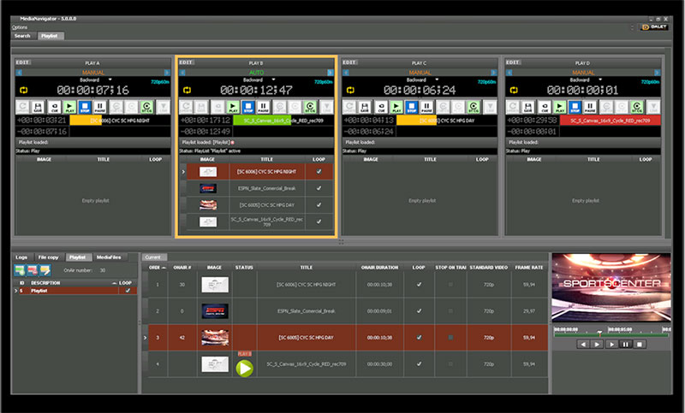Click the Save icon in PLAY A
The height and width of the screenshot is (413, 685).
click(39, 106)
